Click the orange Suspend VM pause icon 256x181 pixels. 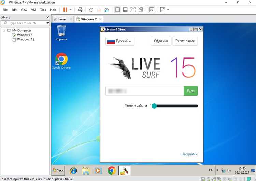[x=65, y=10]
